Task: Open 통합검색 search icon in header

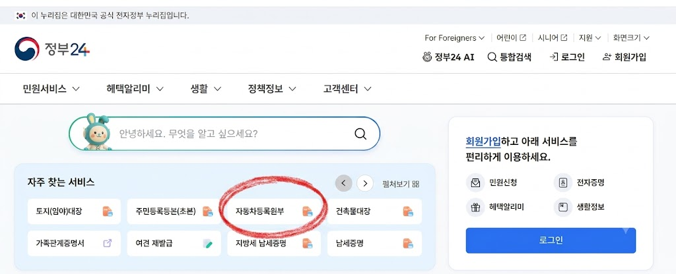Action: pos(492,57)
